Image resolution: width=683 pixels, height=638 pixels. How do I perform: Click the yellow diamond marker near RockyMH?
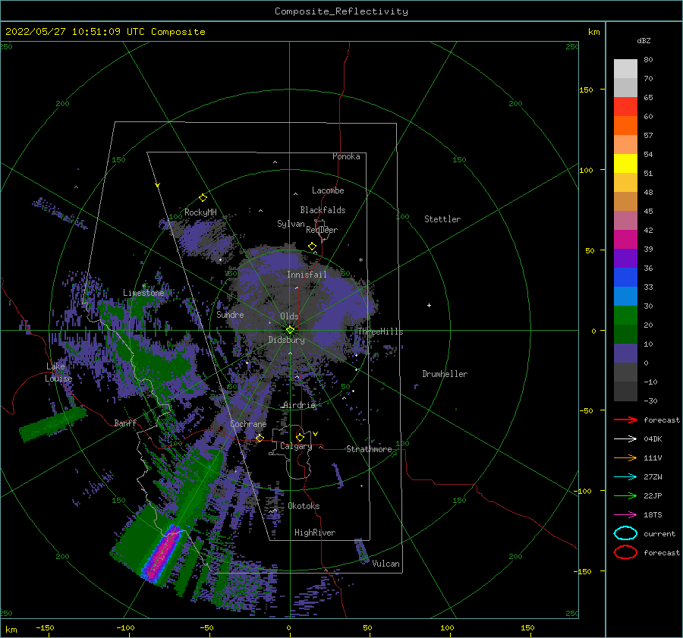pyautogui.click(x=203, y=198)
